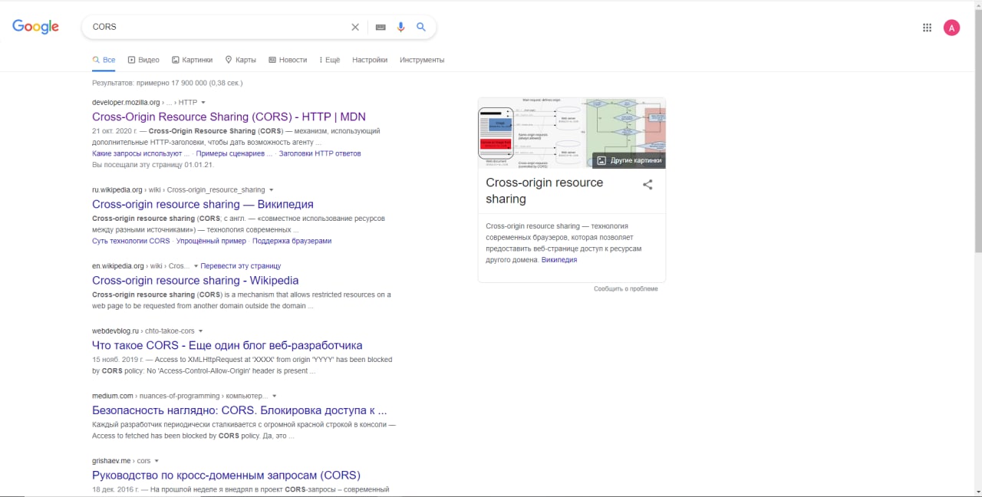Open the first CORS diagram thumbnail

(531, 132)
